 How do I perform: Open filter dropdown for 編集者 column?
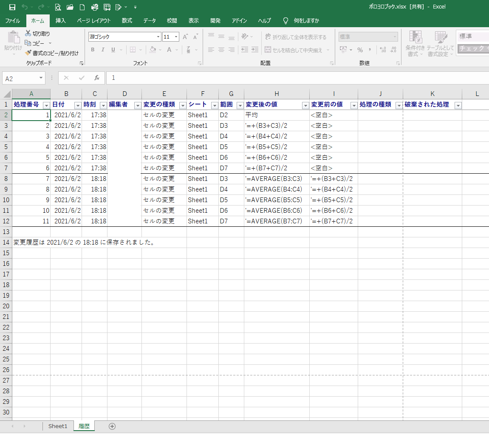[x=138, y=105]
